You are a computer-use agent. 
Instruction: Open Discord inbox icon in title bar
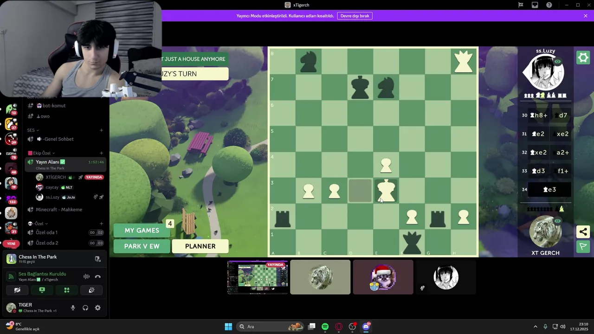535,5
